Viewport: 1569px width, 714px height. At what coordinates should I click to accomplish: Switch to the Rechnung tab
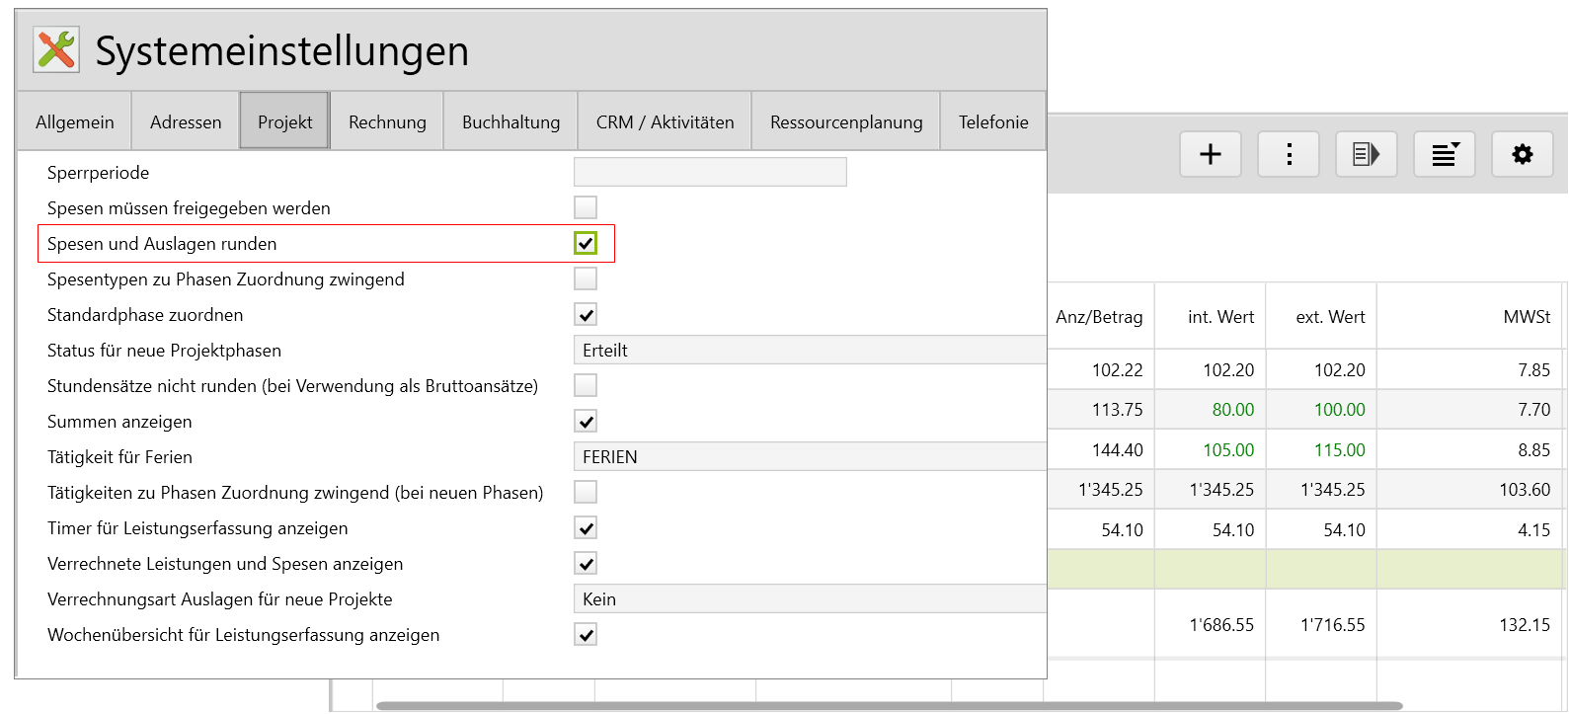click(x=387, y=121)
